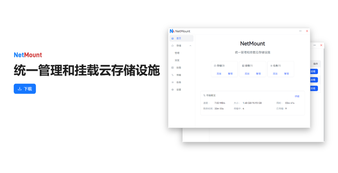Click the large NetMount heading in app window
338x173 pixels.
(253, 43)
